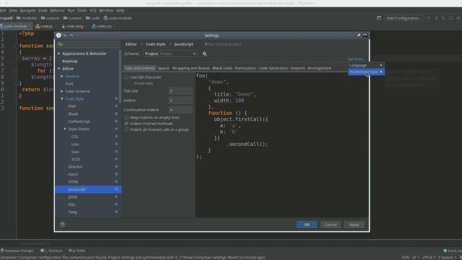The width and height of the screenshot is (462, 260).
Task: Open the Terminal tool window
Action: point(51,251)
